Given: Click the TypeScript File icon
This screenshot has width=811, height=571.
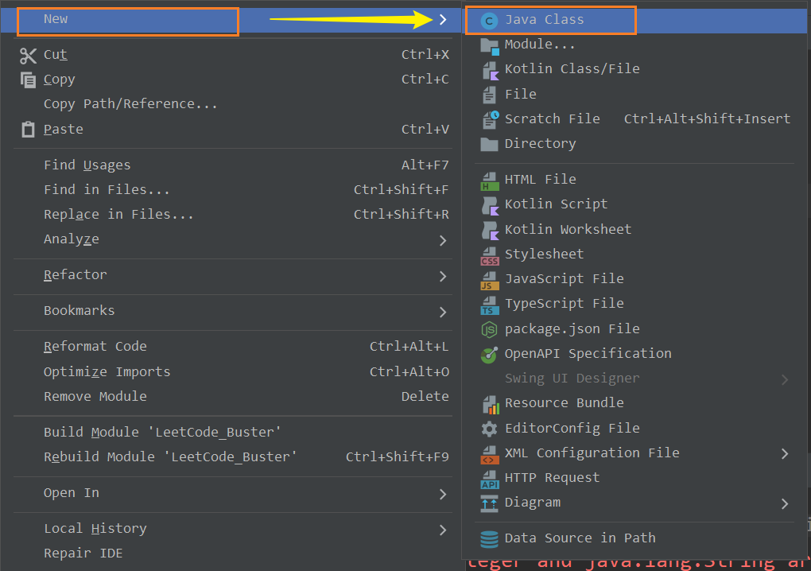Looking at the screenshot, I should (488, 303).
